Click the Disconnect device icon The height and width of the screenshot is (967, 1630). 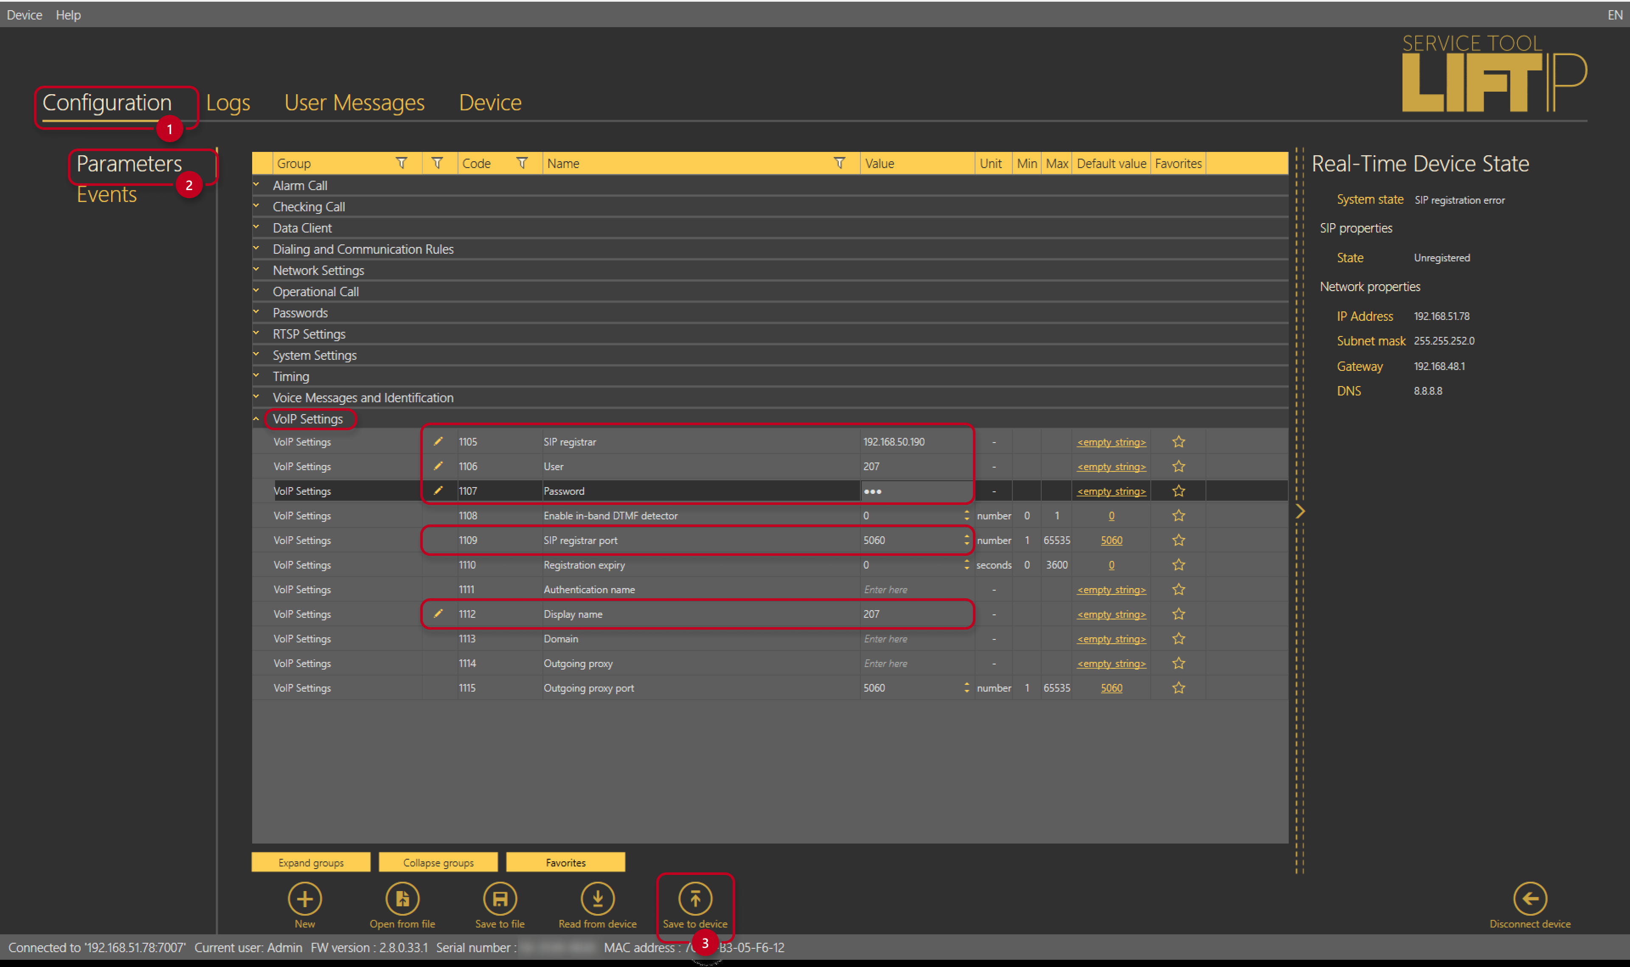point(1530,899)
